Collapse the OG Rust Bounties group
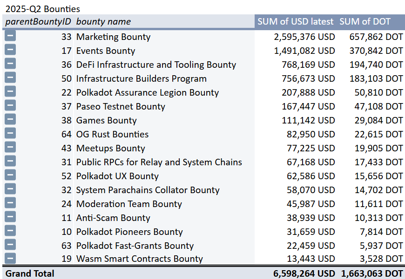The image size is (405, 279). click(x=10, y=134)
